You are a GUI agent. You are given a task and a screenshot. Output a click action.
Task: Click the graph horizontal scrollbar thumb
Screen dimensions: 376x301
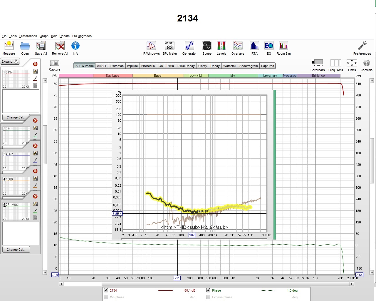coord(83,284)
